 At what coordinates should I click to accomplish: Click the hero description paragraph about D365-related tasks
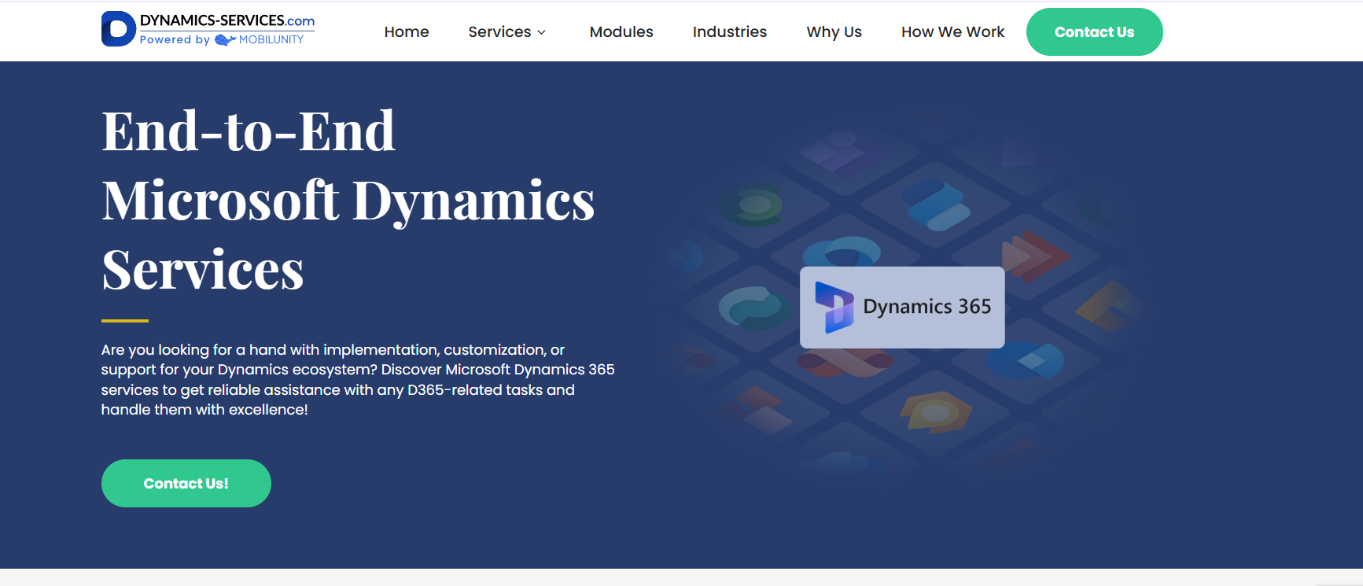click(x=358, y=379)
